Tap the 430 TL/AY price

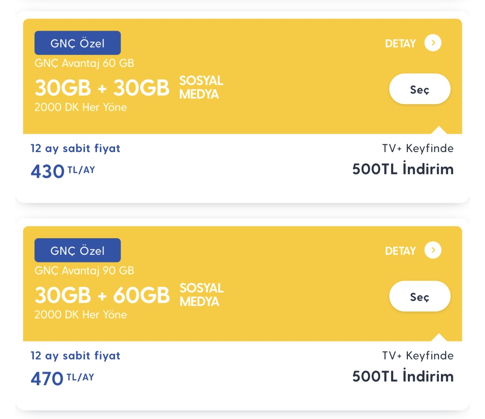(x=63, y=171)
